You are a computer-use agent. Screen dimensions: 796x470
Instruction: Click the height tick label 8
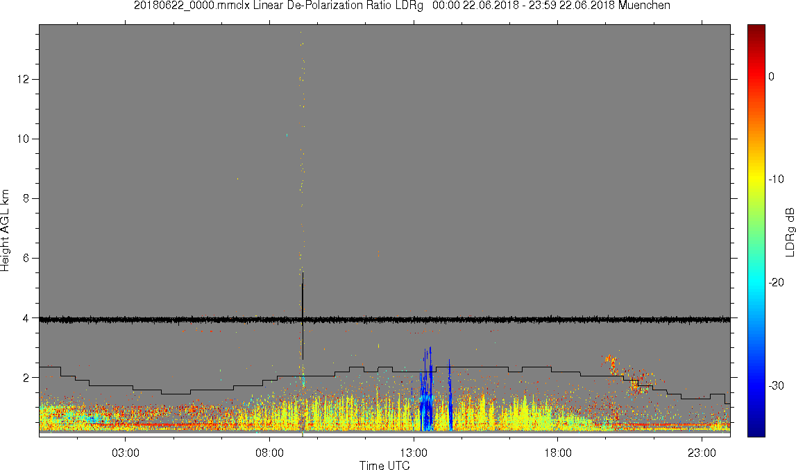tap(26, 199)
